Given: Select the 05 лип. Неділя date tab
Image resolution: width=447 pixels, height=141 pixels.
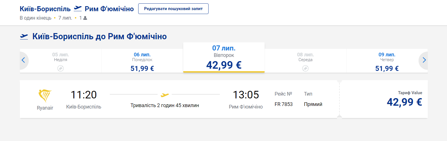Looking at the screenshot, I should 61,61.
